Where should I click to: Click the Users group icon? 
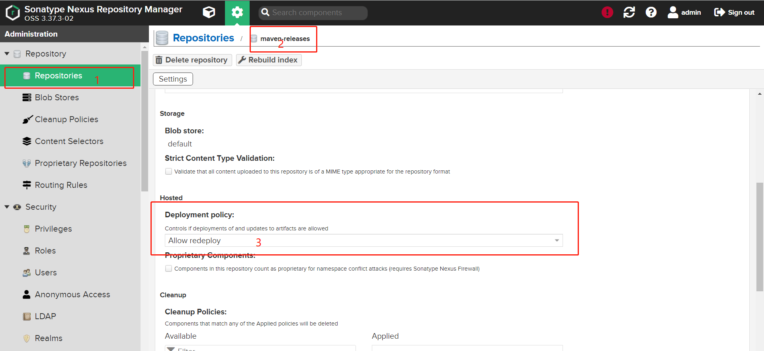27,273
